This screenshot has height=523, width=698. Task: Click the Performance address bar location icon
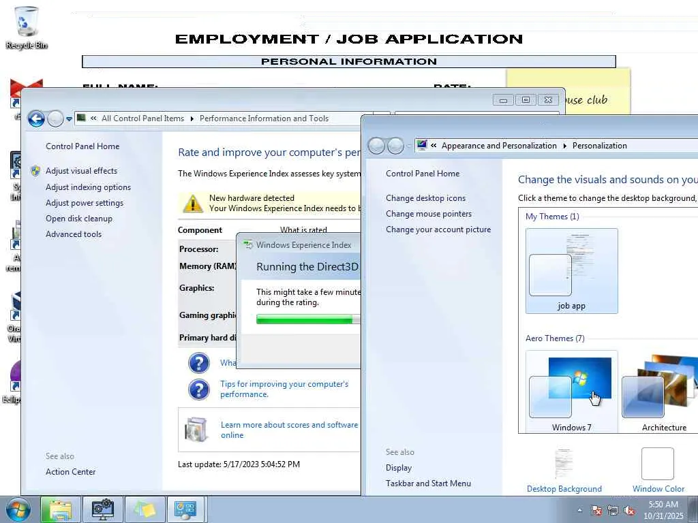tap(82, 118)
